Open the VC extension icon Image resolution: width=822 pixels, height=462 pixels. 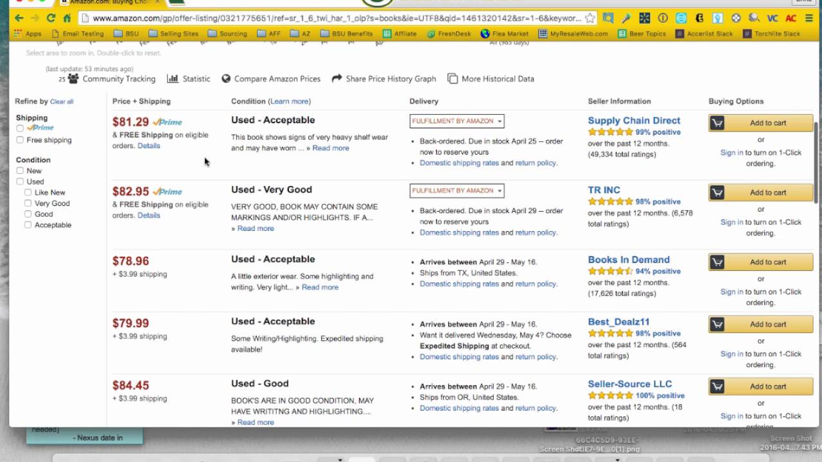[x=773, y=18]
